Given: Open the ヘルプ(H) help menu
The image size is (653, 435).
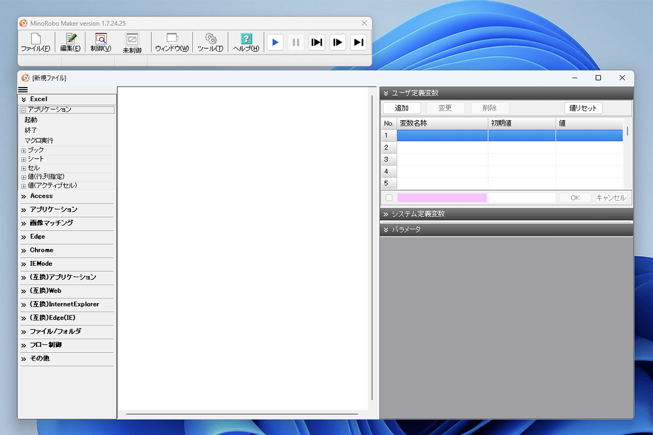Looking at the screenshot, I should click(246, 42).
